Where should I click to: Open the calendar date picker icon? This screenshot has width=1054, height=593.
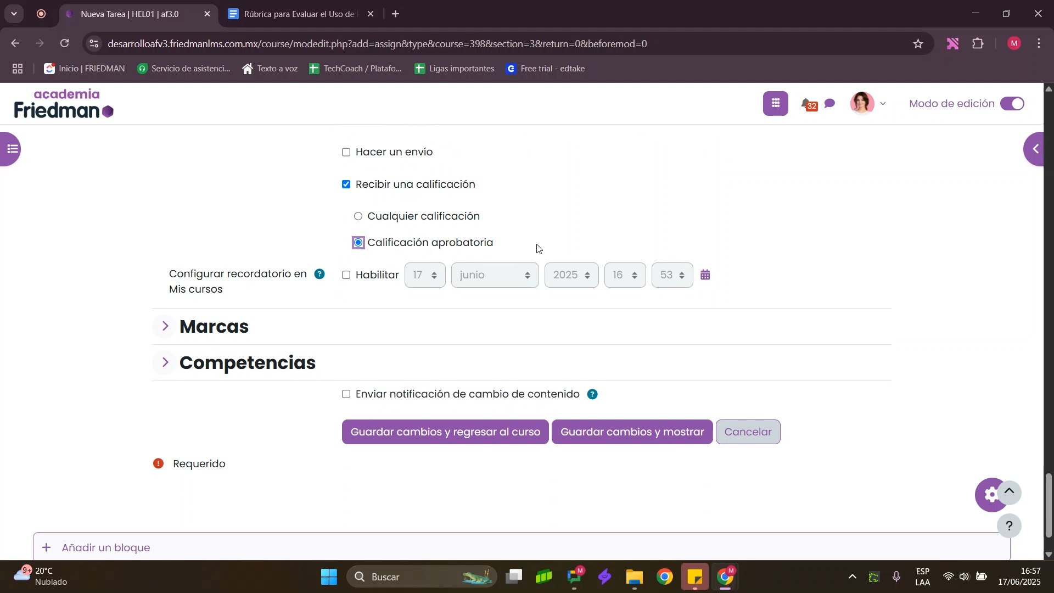[705, 275]
